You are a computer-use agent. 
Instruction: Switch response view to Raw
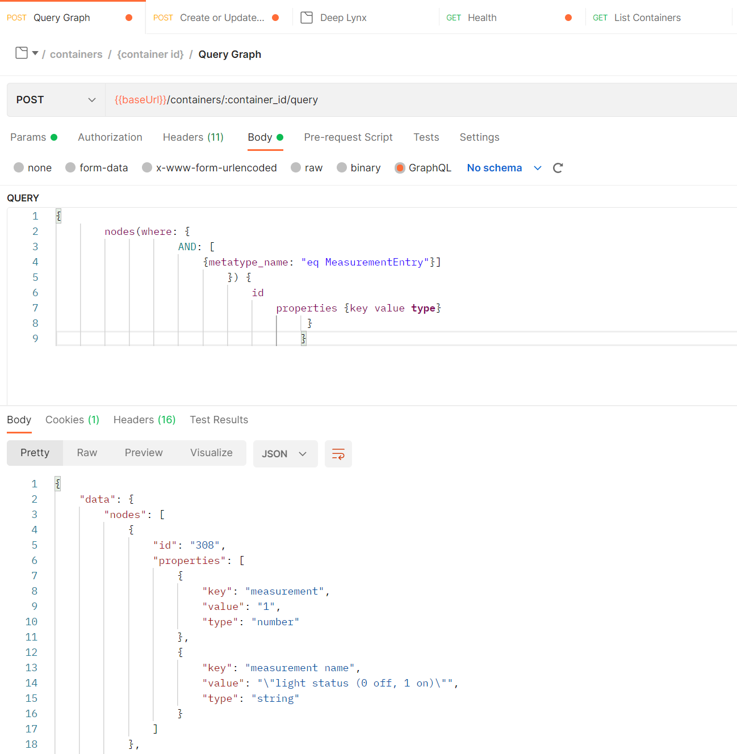[x=87, y=453]
